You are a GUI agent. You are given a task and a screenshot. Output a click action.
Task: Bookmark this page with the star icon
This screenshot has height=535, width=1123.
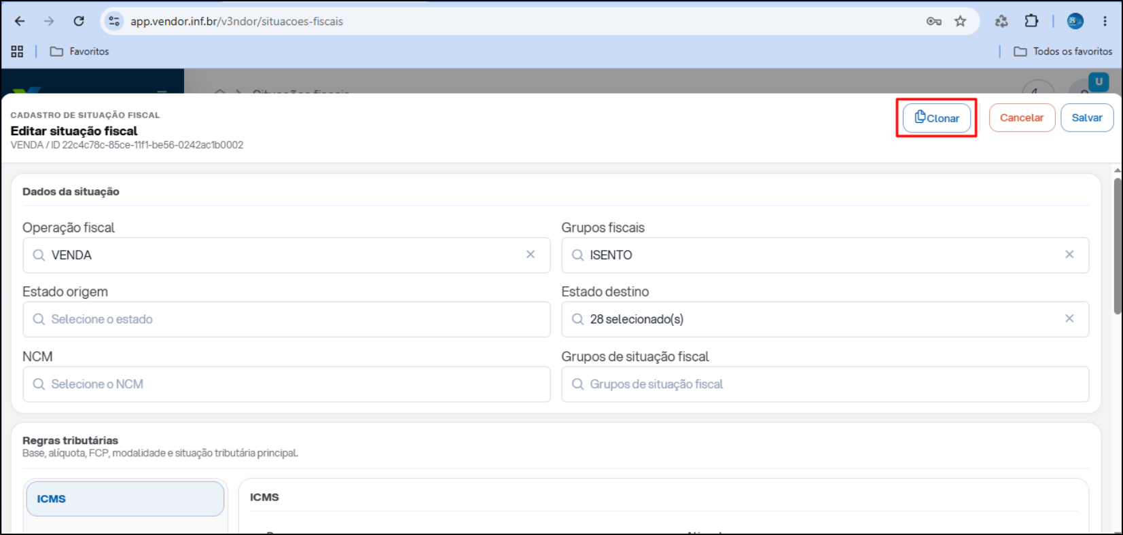[960, 21]
